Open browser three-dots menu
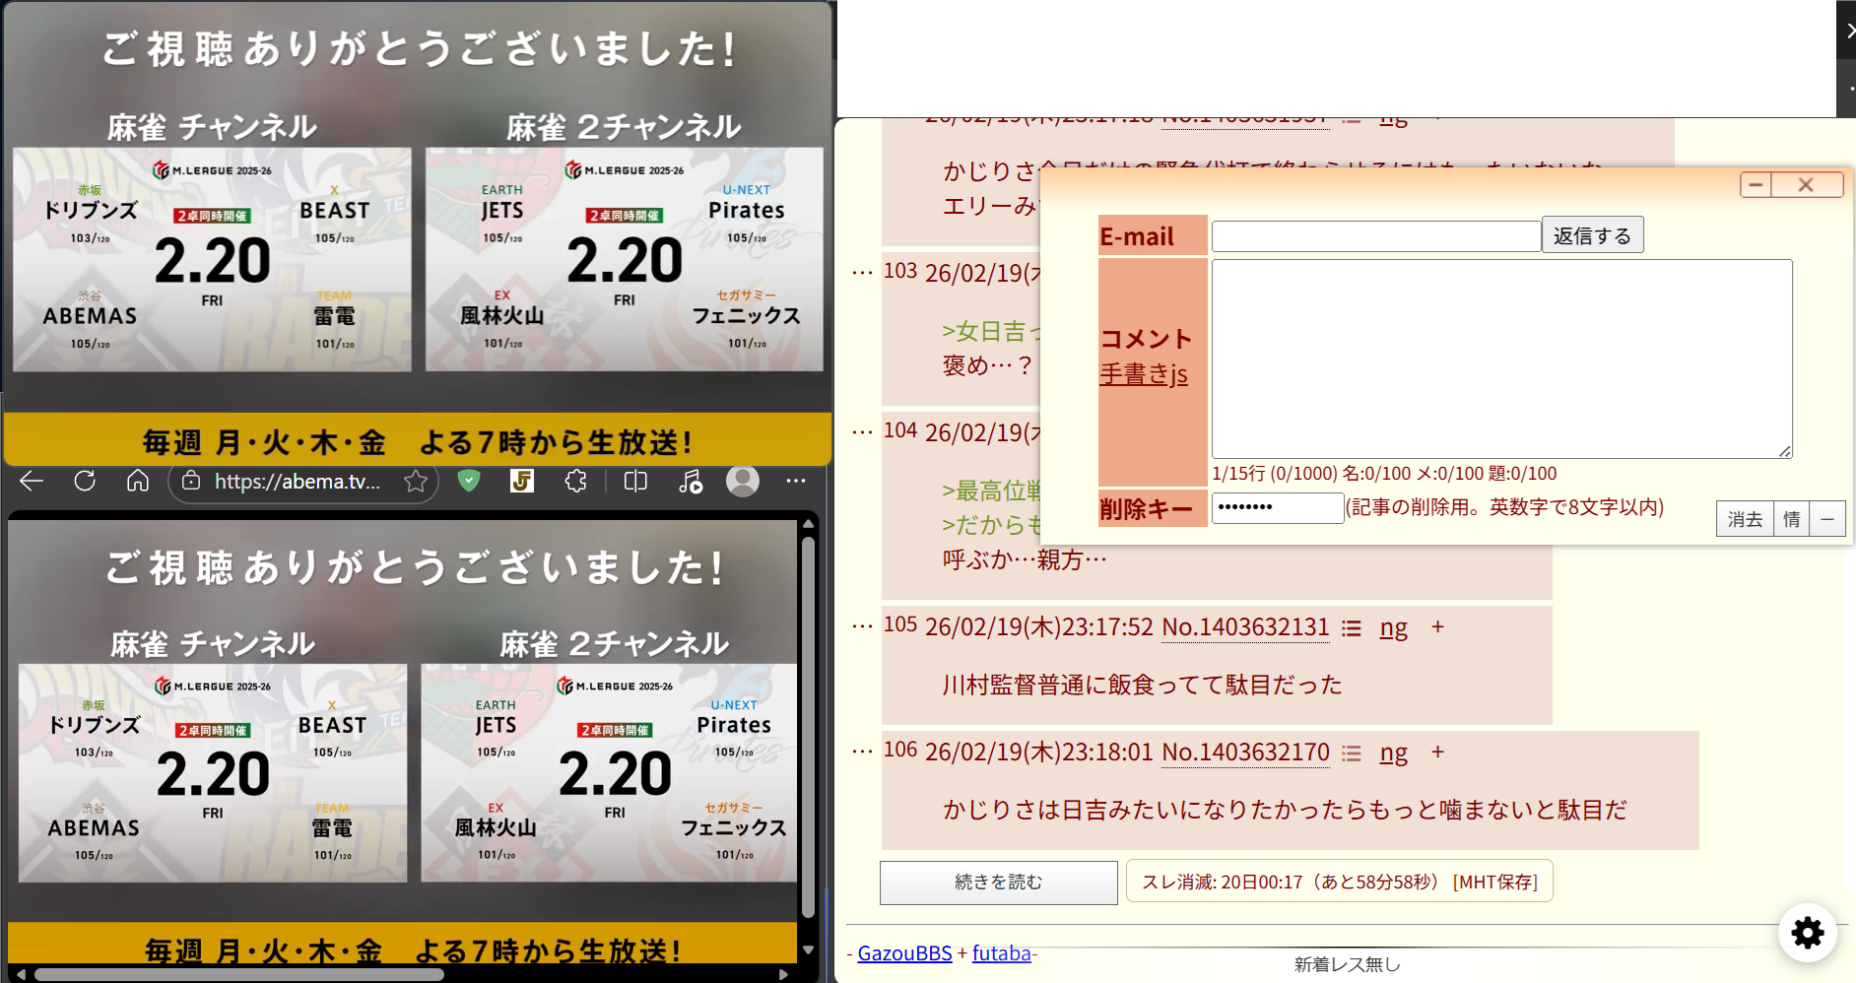The image size is (1856, 983). (x=796, y=481)
